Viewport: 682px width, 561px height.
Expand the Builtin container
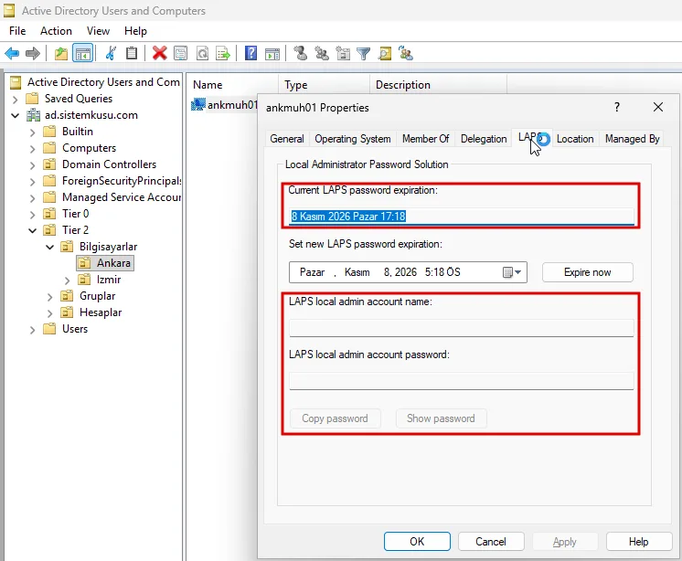(33, 132)
